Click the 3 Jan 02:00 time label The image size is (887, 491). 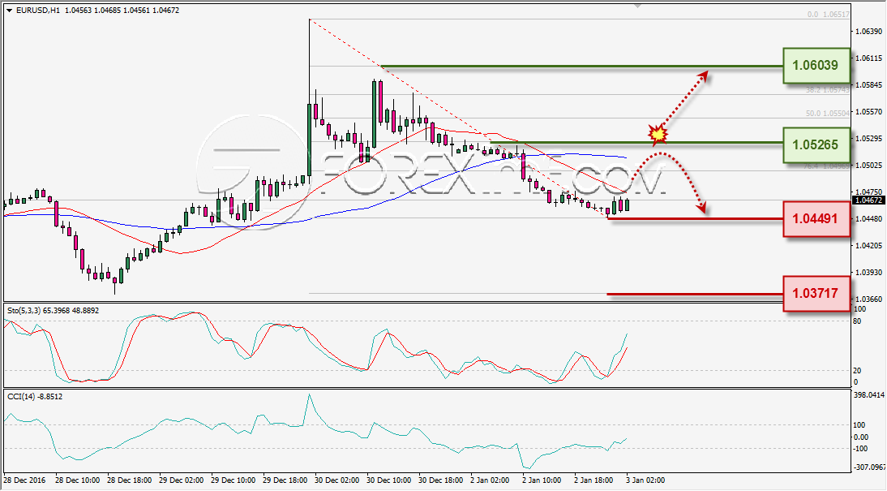(646, 480)
